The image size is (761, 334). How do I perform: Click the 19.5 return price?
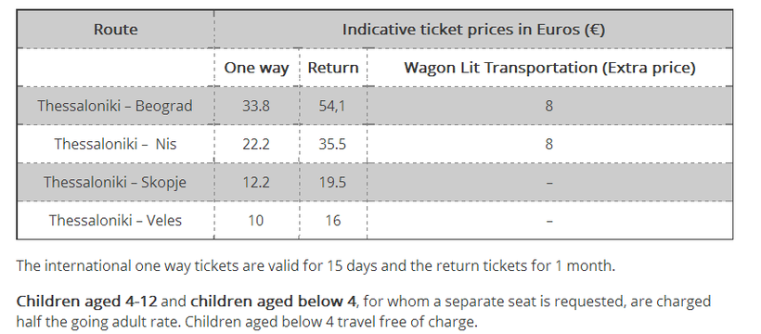tap(333, 182)
